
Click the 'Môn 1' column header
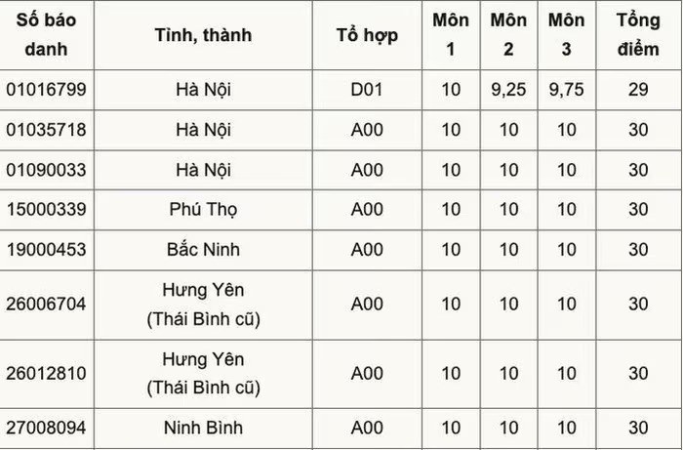pyautogui.click(x=451, y=34)
